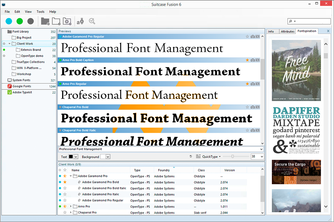Click the reset preview circular arrow icon

click(x=191, y=157)
